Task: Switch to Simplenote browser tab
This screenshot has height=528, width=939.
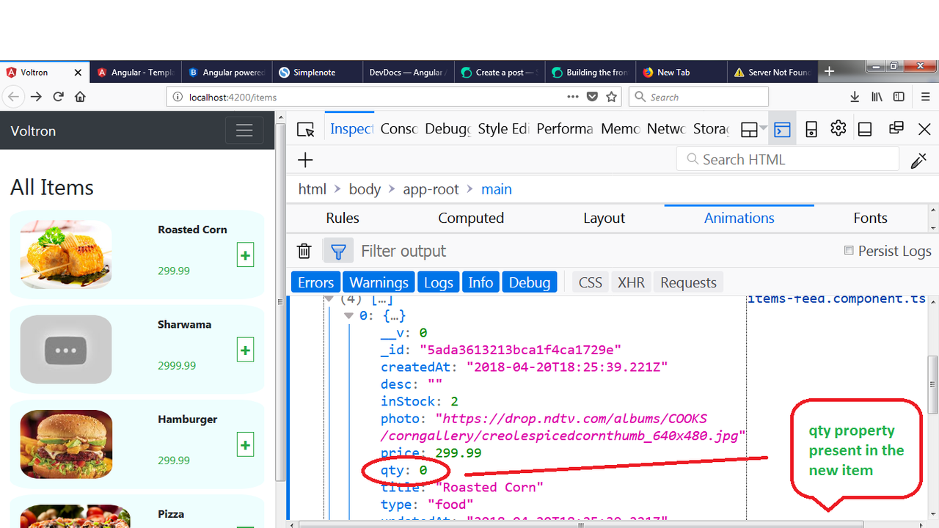Action: click(x=317, y=72)
